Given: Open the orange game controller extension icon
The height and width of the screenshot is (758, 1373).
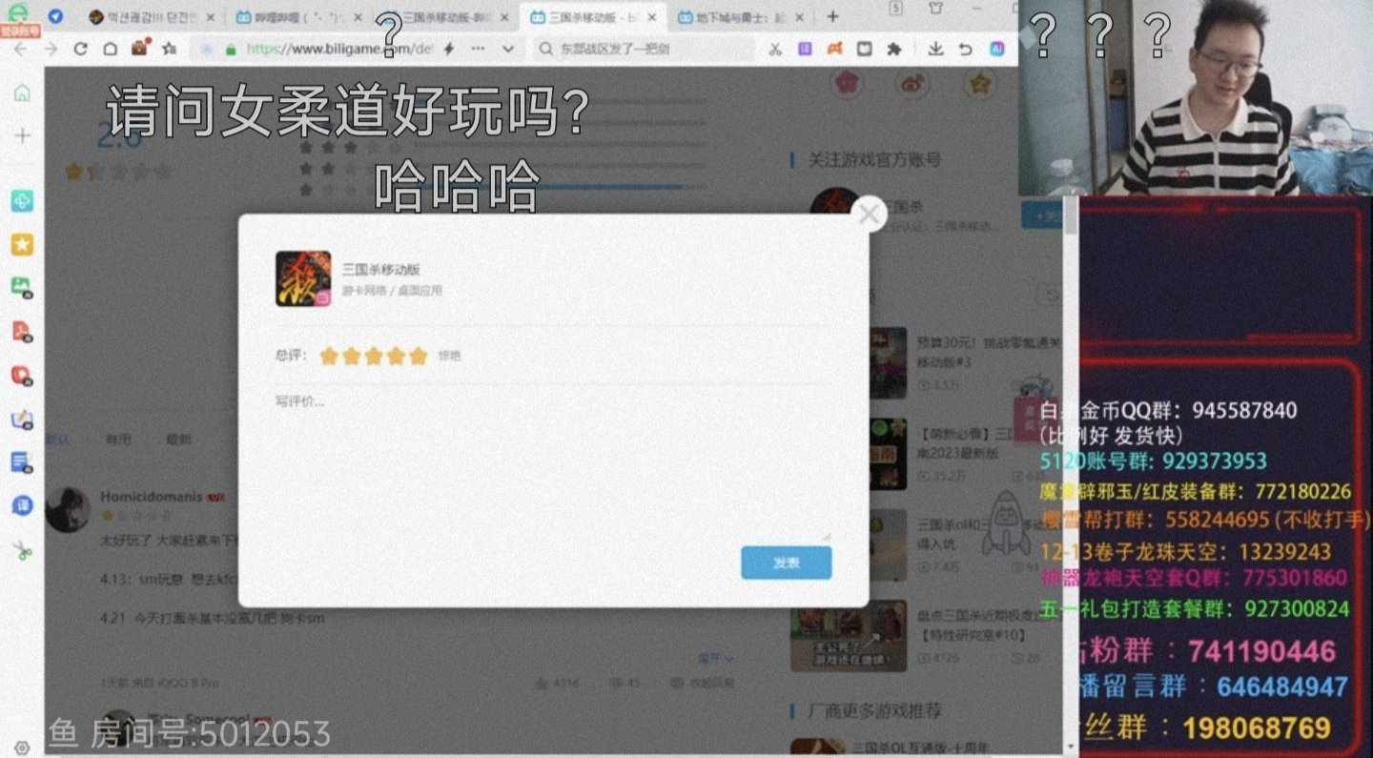Looking at the screenshot, I should (x=834, y=49).
